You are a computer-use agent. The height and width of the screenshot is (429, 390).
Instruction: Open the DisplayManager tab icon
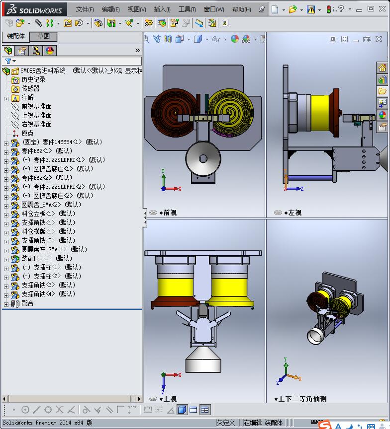click(x=50, y=51)
